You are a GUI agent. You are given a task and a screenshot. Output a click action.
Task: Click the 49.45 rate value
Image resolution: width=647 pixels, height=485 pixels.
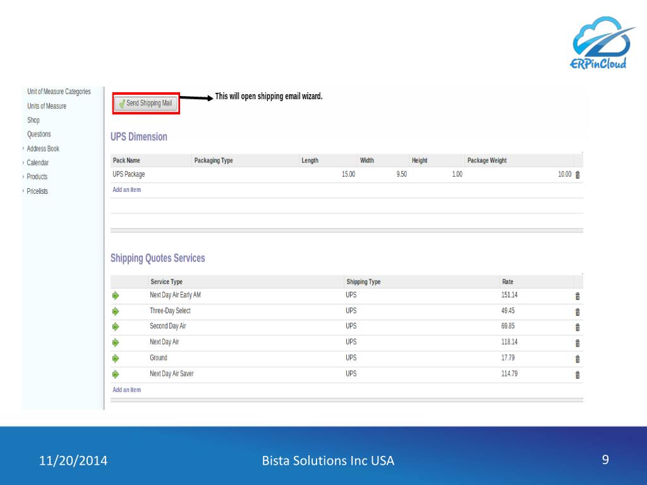coord(508,311)
